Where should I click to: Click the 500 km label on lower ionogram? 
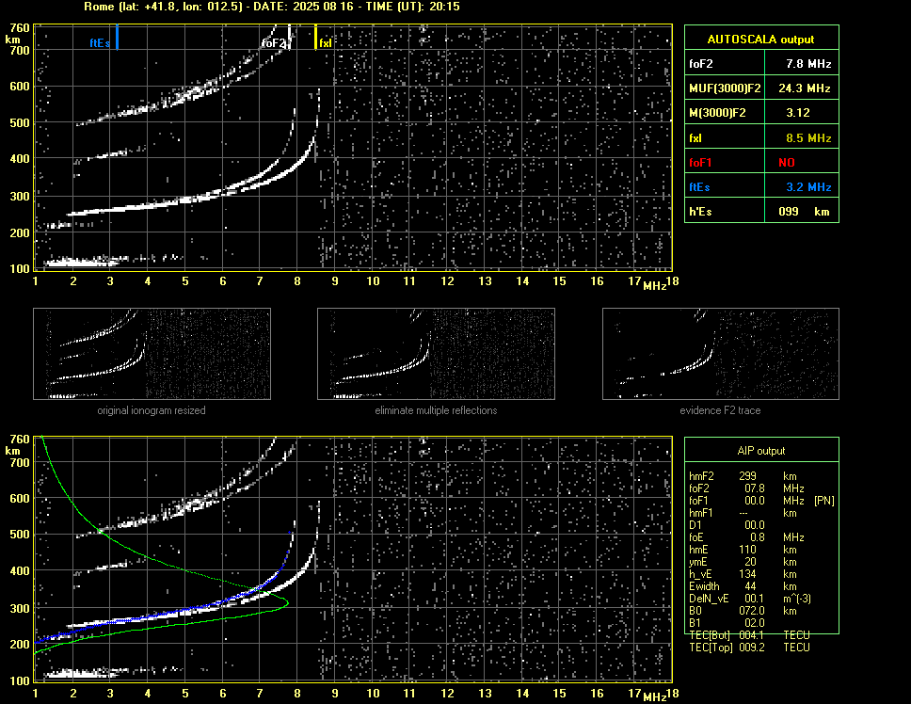[20, 535]
